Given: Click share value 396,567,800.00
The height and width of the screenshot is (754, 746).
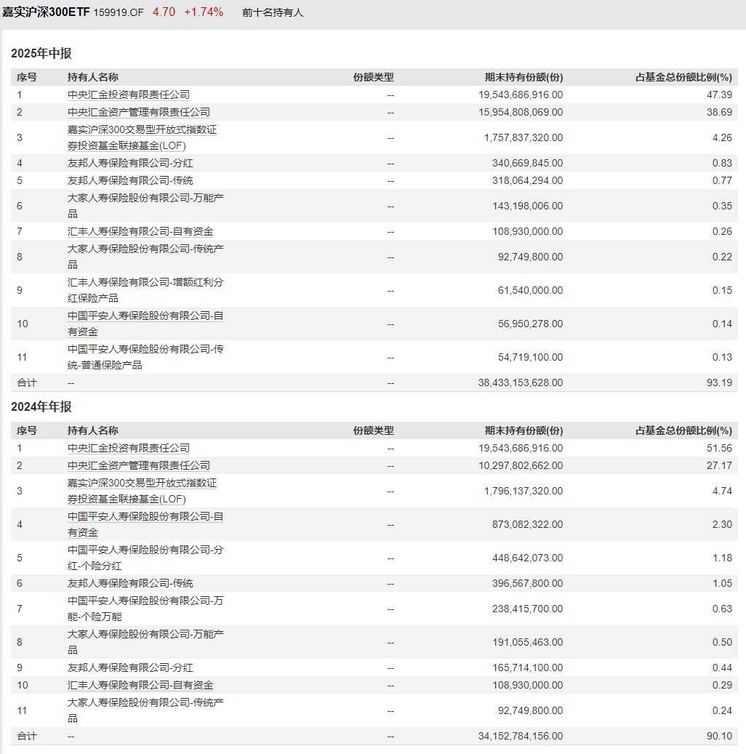Looking at the screenshot, I should [528, 583].
